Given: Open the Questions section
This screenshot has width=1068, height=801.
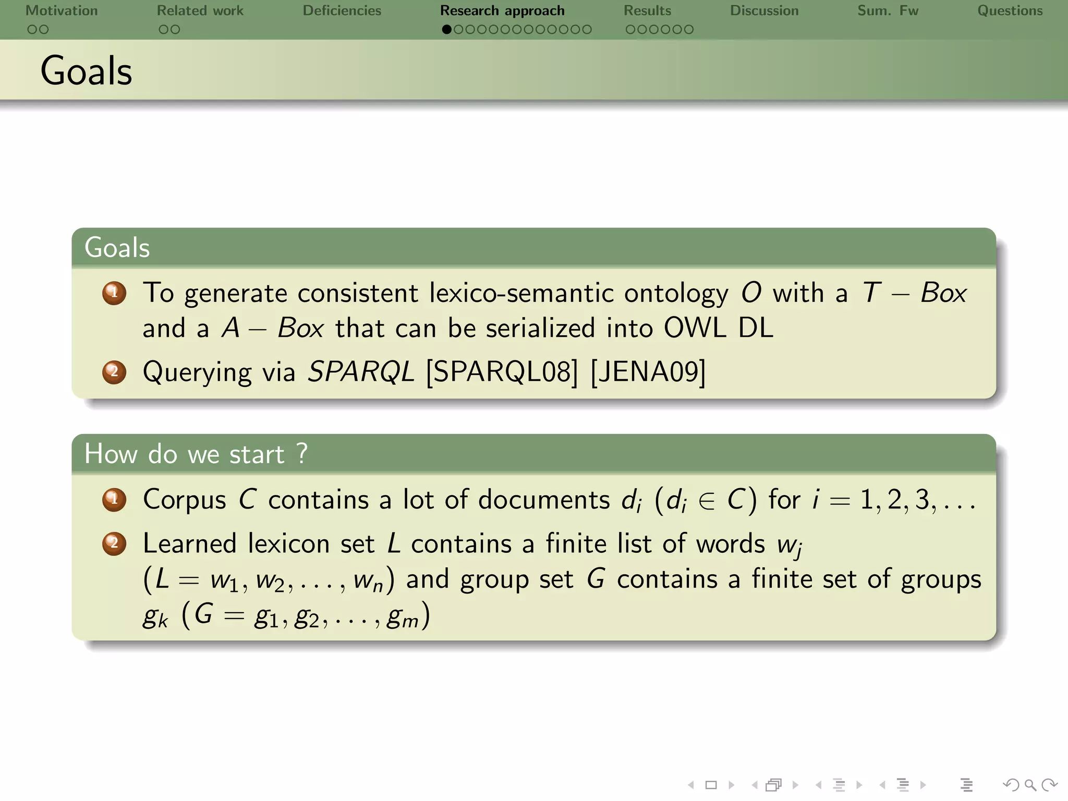Looking at the screenshot, I should pyautogui.click(x=1010, y=10).
